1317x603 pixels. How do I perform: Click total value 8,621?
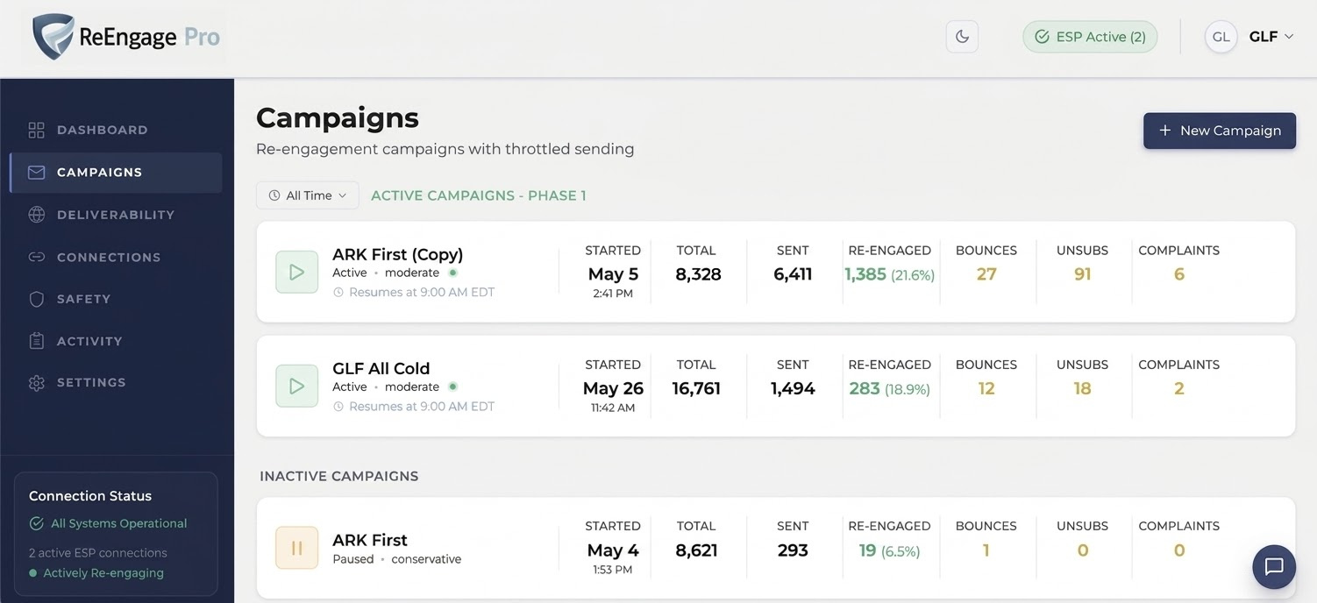(x=696, y=550)
